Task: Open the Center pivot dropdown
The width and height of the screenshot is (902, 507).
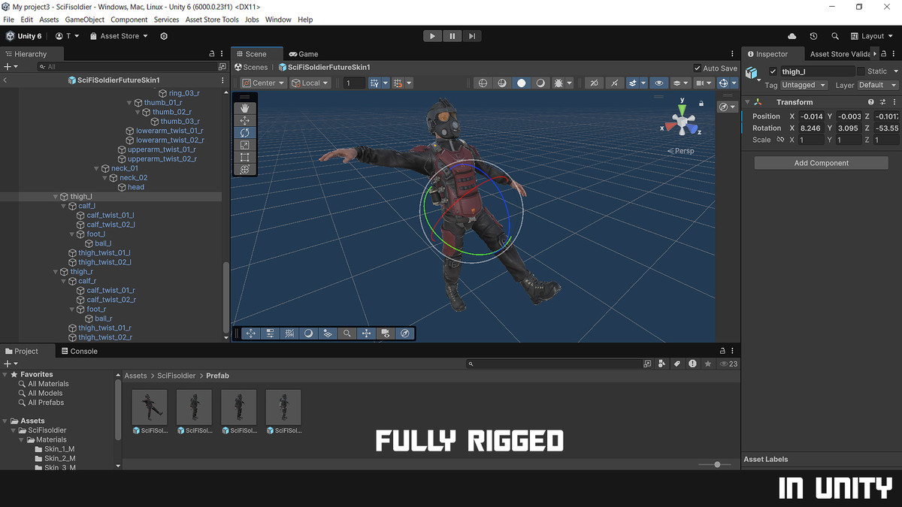Action: [x=264, y=83]
